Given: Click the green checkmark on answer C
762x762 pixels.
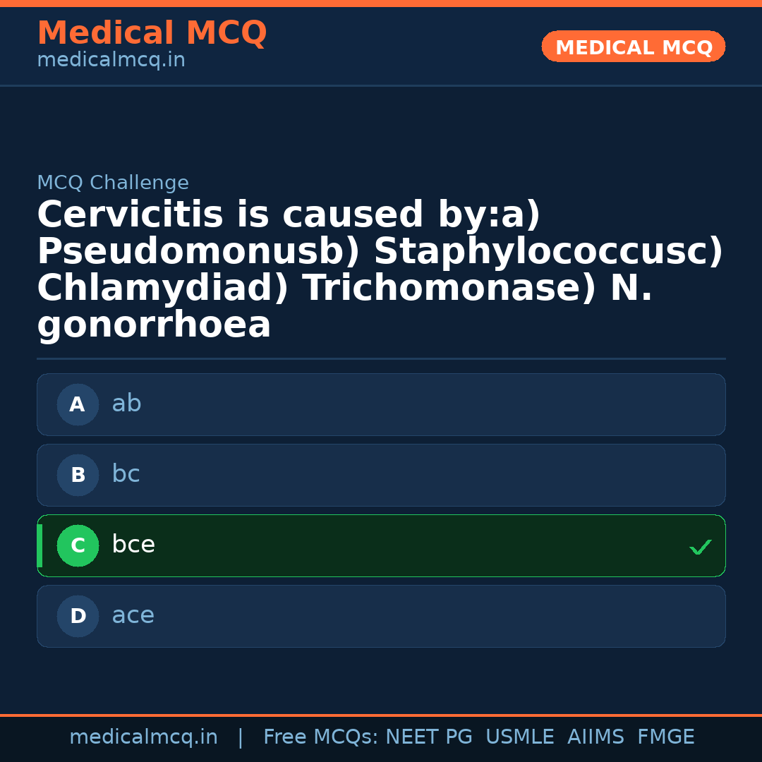Looking at the screenshot, I should click(700, 547).
